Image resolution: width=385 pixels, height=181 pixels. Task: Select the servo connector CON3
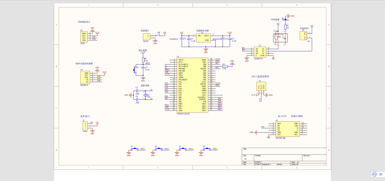click(x=84, y=127)
